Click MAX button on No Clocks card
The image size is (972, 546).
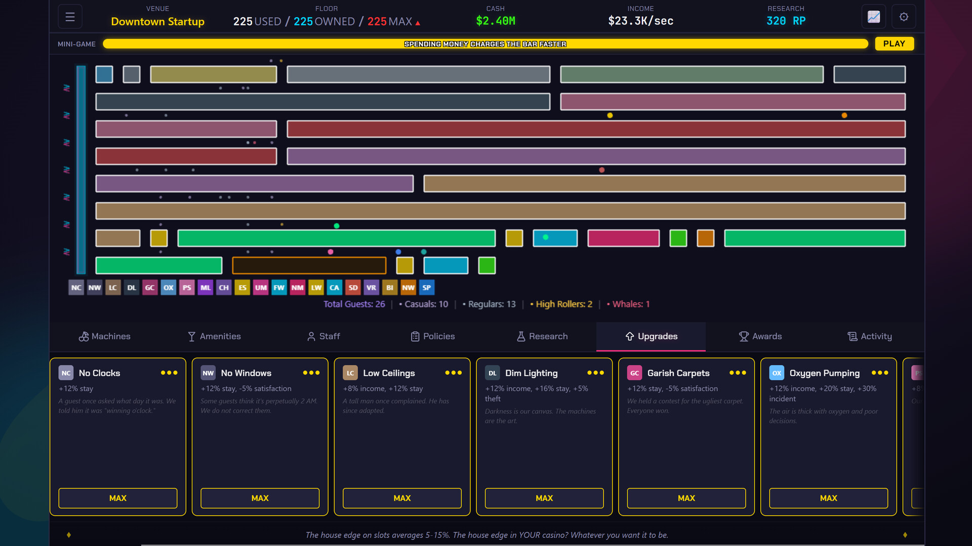tap(118, 498)
